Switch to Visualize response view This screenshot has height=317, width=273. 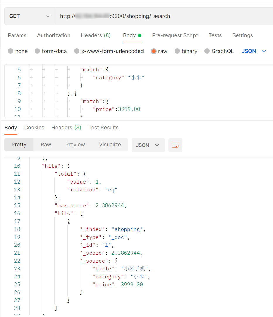point(110,145)
